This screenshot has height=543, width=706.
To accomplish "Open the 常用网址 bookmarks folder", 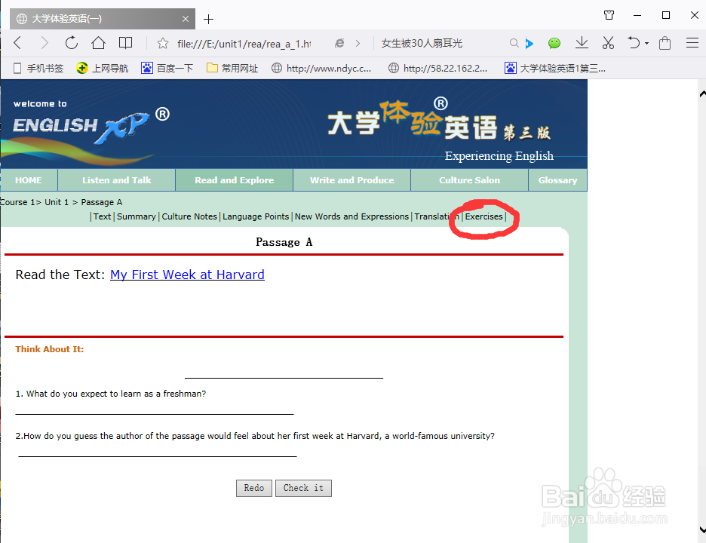I will click(x=232, y=68).
